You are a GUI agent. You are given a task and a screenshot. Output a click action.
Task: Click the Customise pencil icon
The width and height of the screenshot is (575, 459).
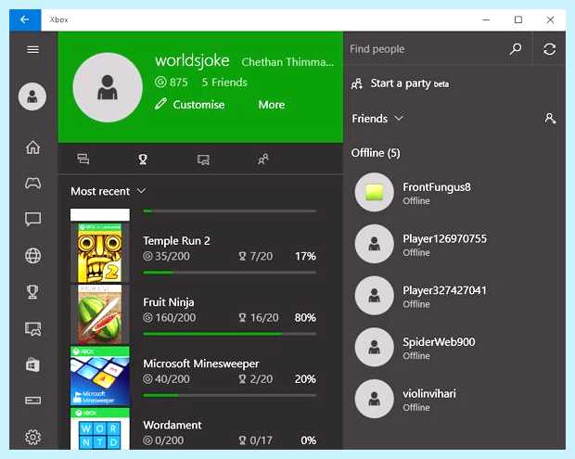pos(160,104)
